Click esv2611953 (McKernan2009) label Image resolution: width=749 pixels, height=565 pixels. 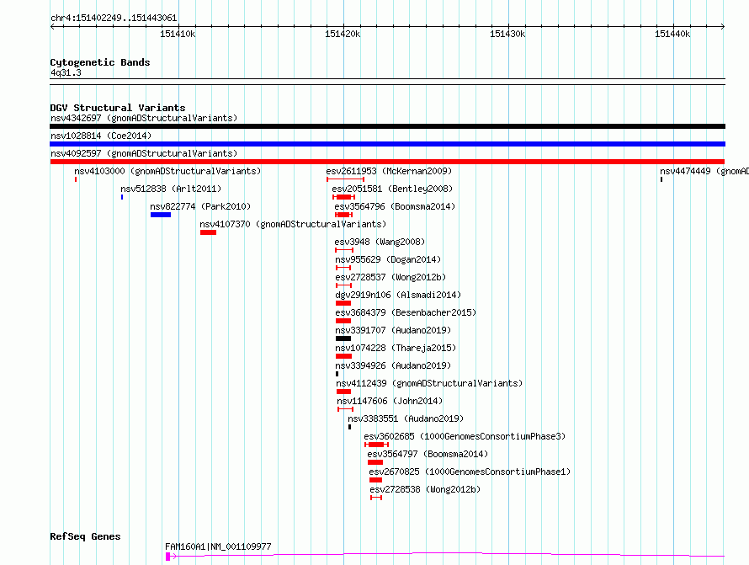click(x=389, y=171)
